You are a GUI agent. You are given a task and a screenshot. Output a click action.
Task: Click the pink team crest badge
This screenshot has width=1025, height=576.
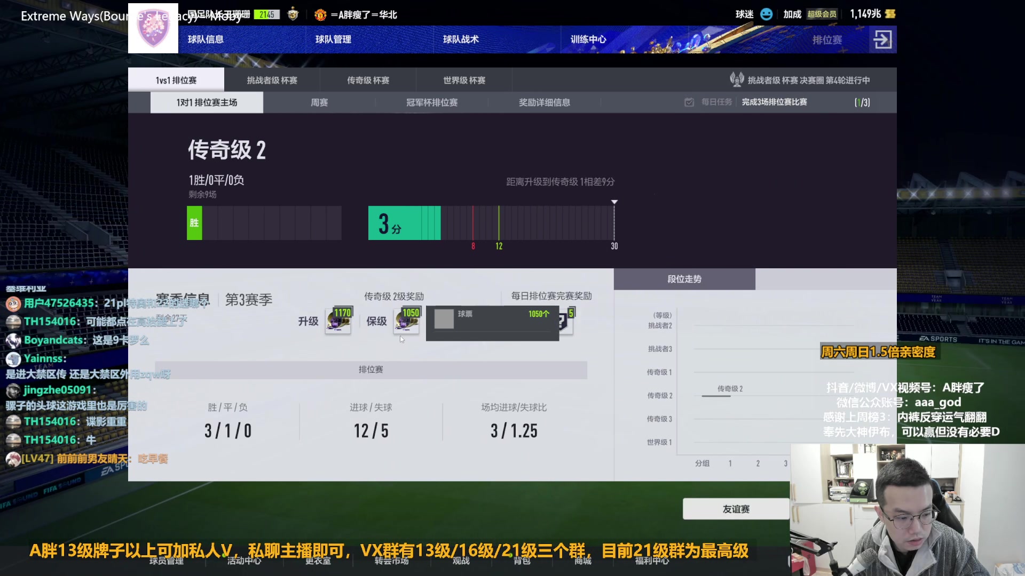pos(153,29)
